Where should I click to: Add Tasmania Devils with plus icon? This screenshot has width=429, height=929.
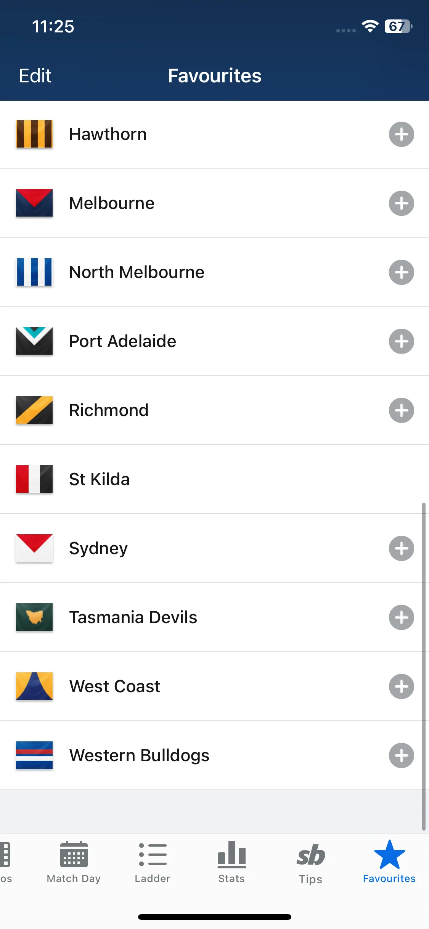(401, 617)
